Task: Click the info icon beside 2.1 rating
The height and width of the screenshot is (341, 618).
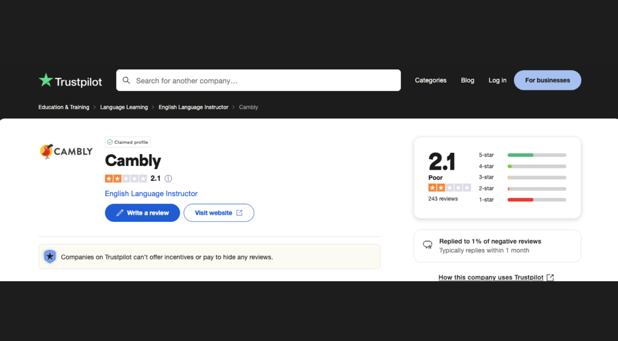Action: (168, 178)
